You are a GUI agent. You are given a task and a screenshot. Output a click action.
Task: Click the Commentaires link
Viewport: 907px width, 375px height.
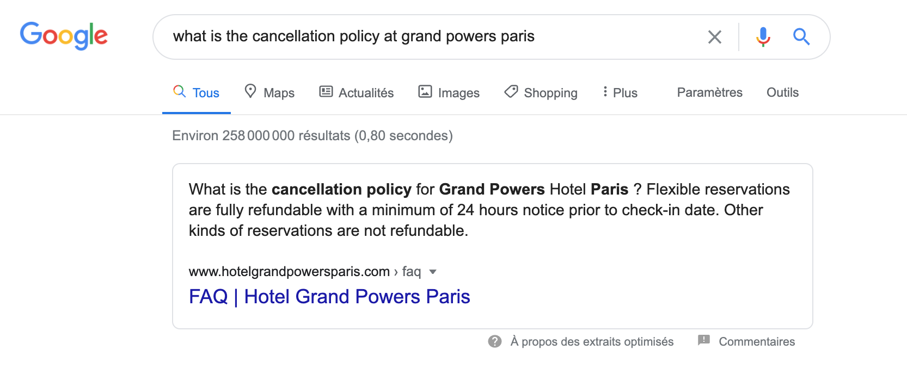click(x=757, y=342)
